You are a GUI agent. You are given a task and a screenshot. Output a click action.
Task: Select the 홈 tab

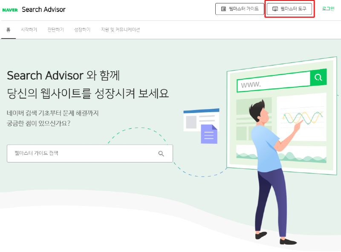click(8, 29)
